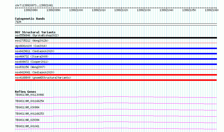Click red bar under nsv6419061
Screen dimensions: 224x132
click(116, 75)
